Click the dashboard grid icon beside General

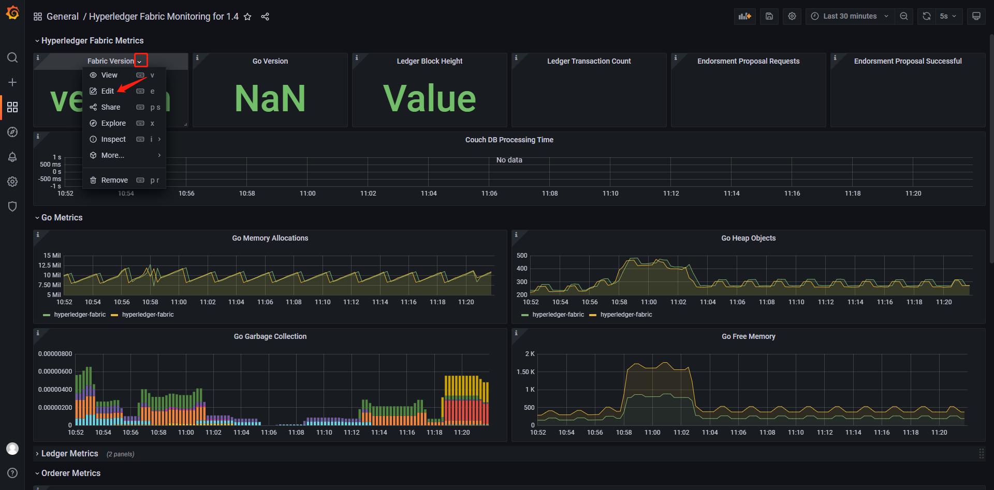38,17
